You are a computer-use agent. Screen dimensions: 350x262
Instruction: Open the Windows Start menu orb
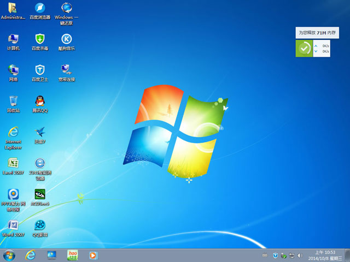pyautogui.click(x=9, y=255)
